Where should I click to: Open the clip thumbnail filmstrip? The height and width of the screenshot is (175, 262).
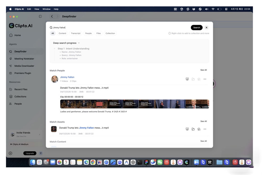pos(134,104)
